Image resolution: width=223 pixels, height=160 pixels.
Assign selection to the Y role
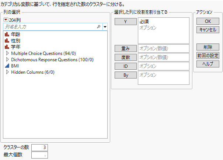click(126, 21)
